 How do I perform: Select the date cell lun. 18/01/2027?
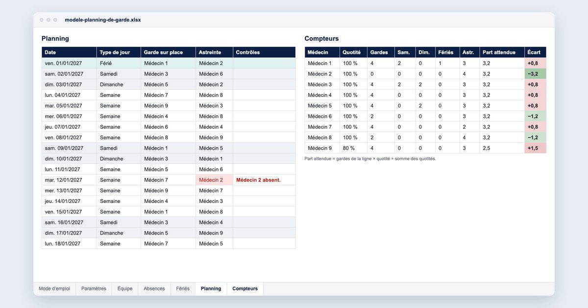(69, 243)
